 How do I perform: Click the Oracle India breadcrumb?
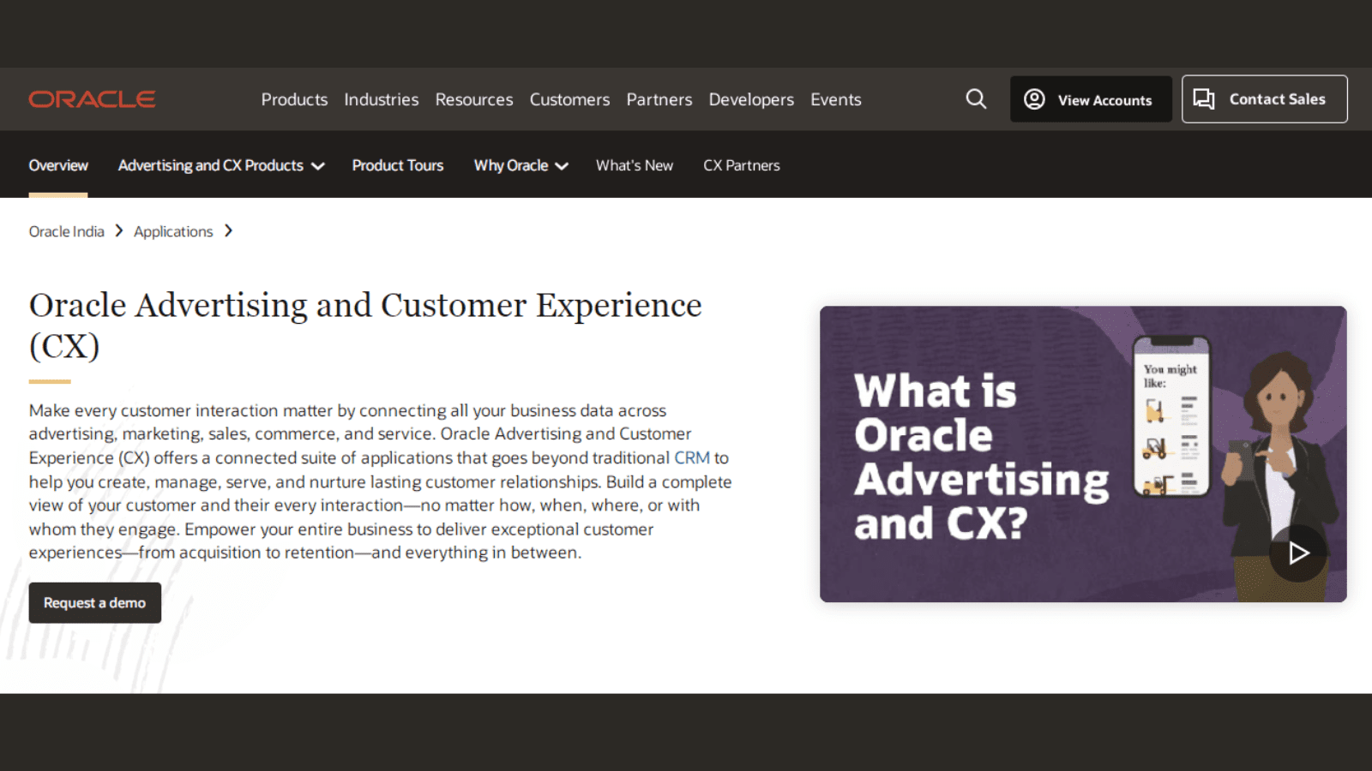[x=66, y=231]
